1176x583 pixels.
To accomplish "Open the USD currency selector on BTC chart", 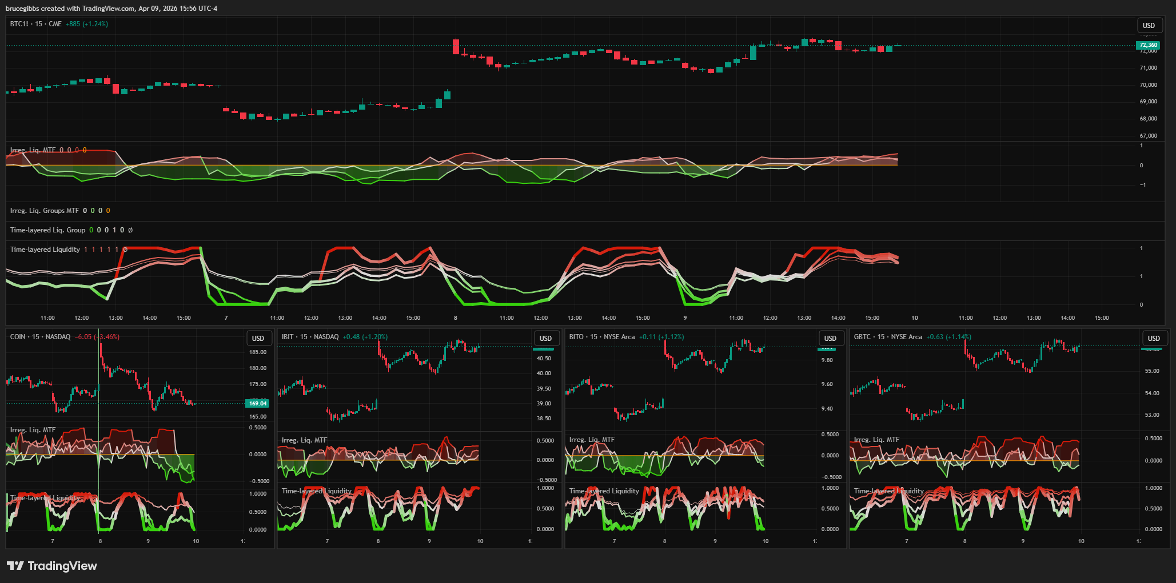I will [1149, 25].
